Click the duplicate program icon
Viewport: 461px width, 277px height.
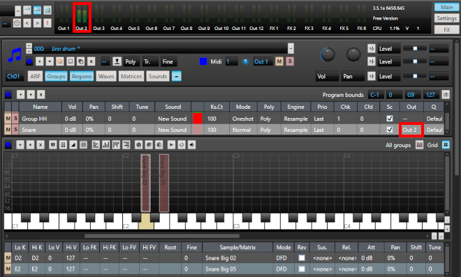pyautogui.click(x=80, y=61)
